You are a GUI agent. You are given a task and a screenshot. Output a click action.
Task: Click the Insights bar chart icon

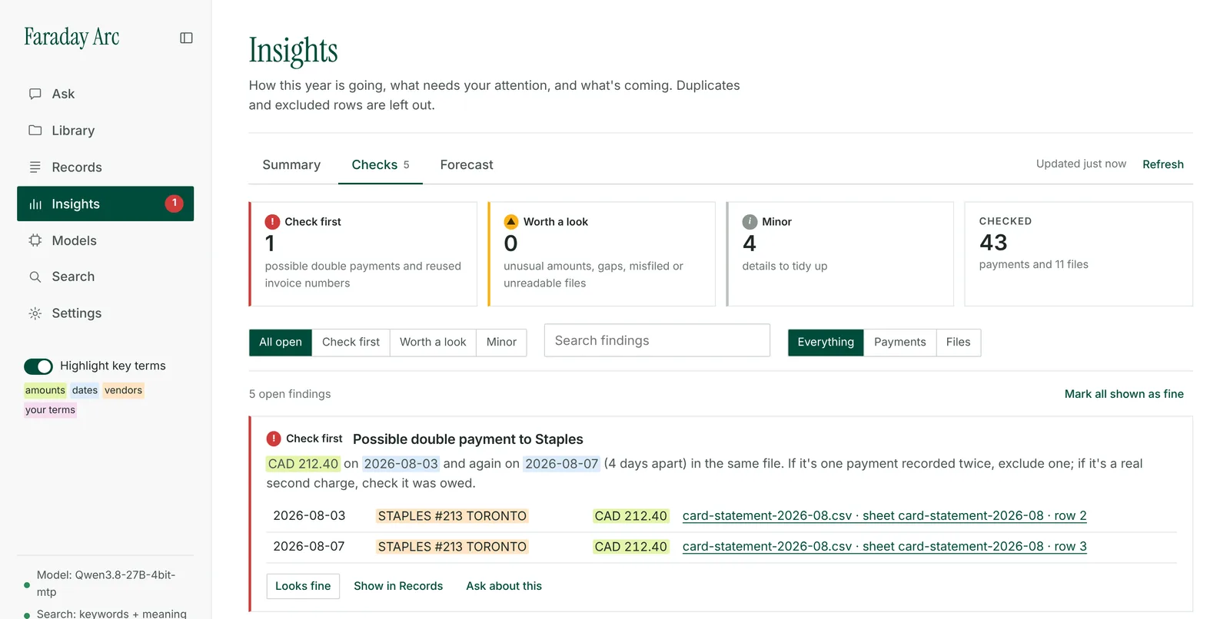pyautogui.click(x=35, y=204)
